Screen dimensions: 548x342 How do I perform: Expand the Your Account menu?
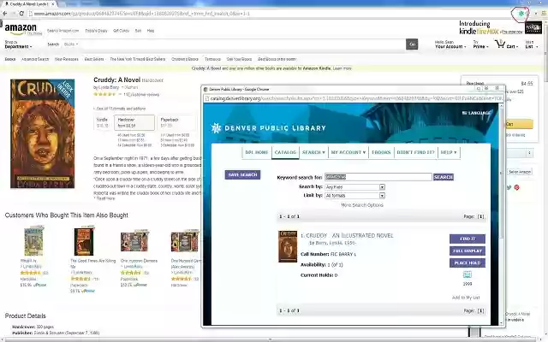point(450,44)
